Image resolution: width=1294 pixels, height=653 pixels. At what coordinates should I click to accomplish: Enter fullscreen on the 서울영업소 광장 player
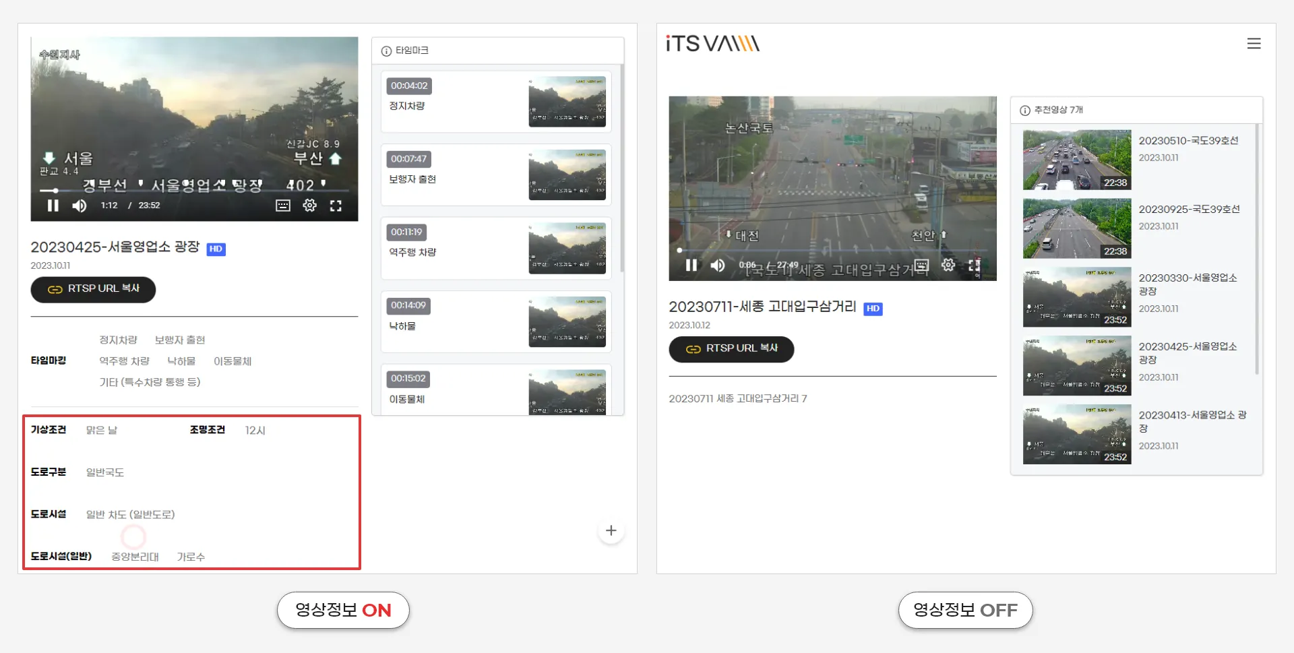(336, 206)
